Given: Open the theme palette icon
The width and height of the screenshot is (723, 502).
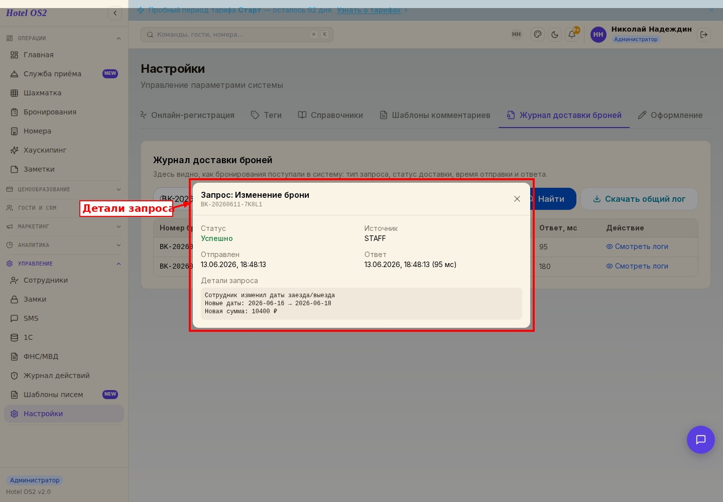Looking at the screenshot, I should coord(538,35).
